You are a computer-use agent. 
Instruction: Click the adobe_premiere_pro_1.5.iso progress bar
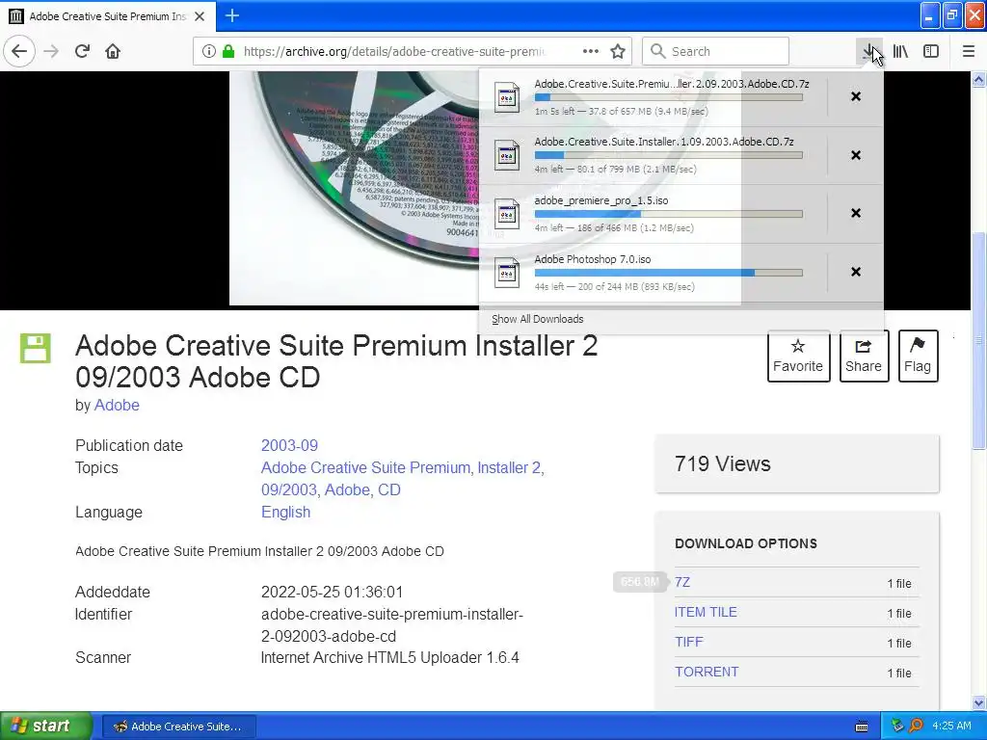669,214
